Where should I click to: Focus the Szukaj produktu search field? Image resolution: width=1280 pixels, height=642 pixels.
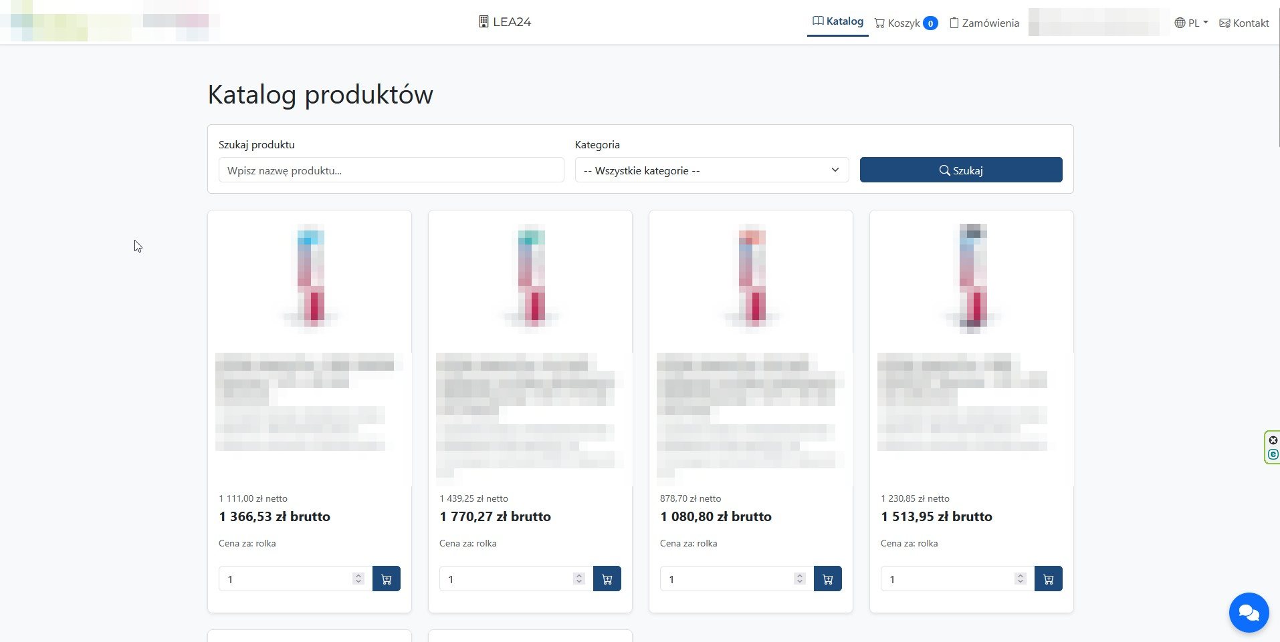[391, 170]
